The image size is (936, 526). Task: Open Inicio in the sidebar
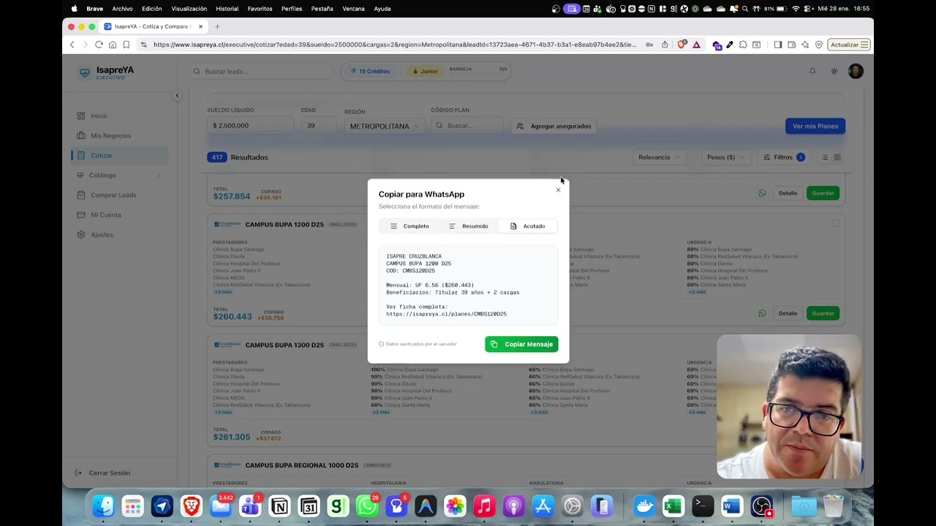pos(99,115)
